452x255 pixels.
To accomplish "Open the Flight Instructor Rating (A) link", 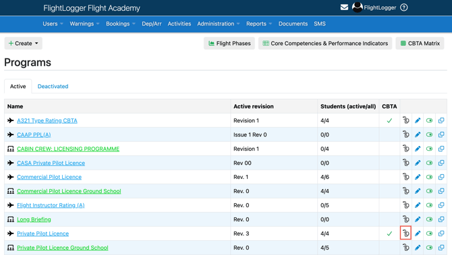I will pos(51,205).
